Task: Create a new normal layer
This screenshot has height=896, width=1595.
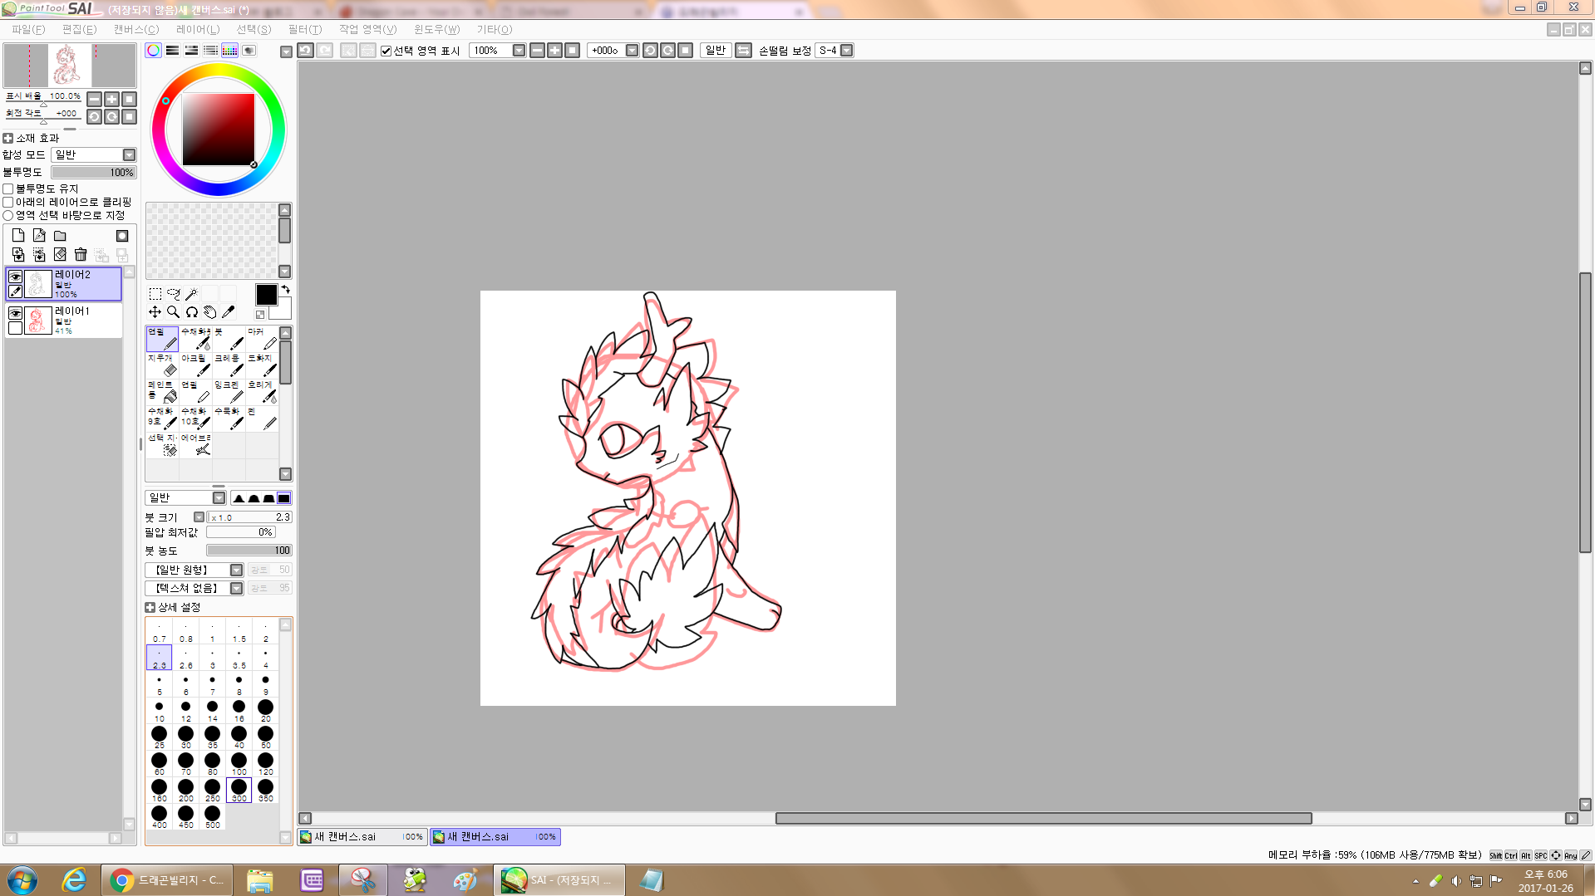Action: click(x=18, y=236)
